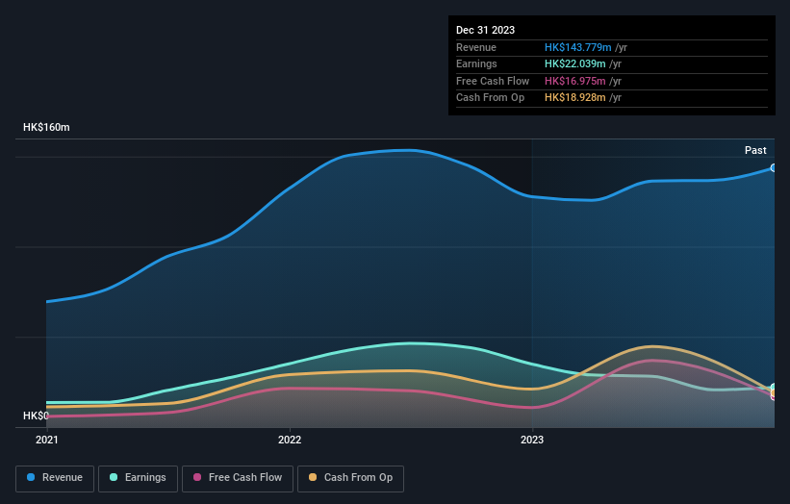This screenshot has width=790, height=504.
Task: Click the HK$16.975m free cash flow value
Action: coord(574,81)
